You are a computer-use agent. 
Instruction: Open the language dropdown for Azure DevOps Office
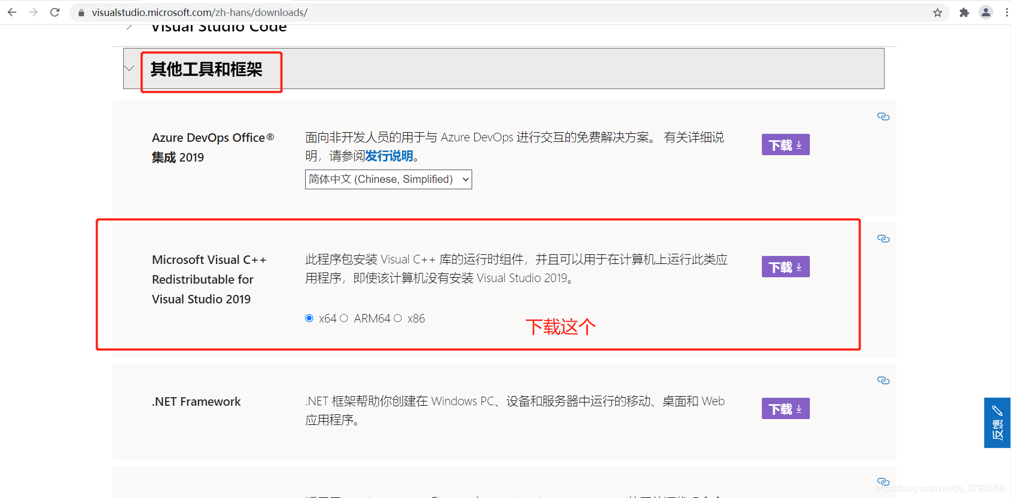[x=388, y=179]
